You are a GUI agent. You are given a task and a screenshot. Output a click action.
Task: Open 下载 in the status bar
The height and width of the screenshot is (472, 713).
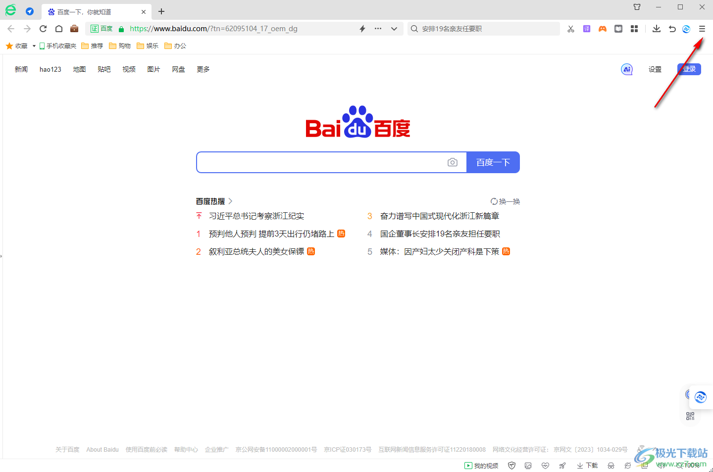(x=587, y=466)
